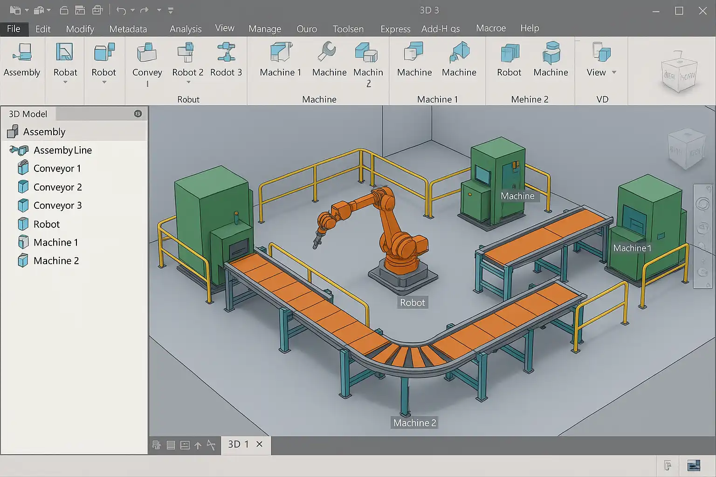Open the Analysis menu tab
The image size is (716, 477).
pyautogui.click(x=186, y=29)
